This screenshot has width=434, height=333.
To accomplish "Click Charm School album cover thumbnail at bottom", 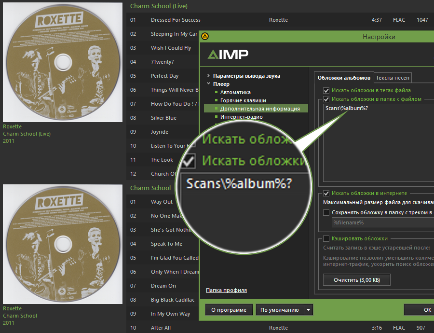I will point(63,244).
